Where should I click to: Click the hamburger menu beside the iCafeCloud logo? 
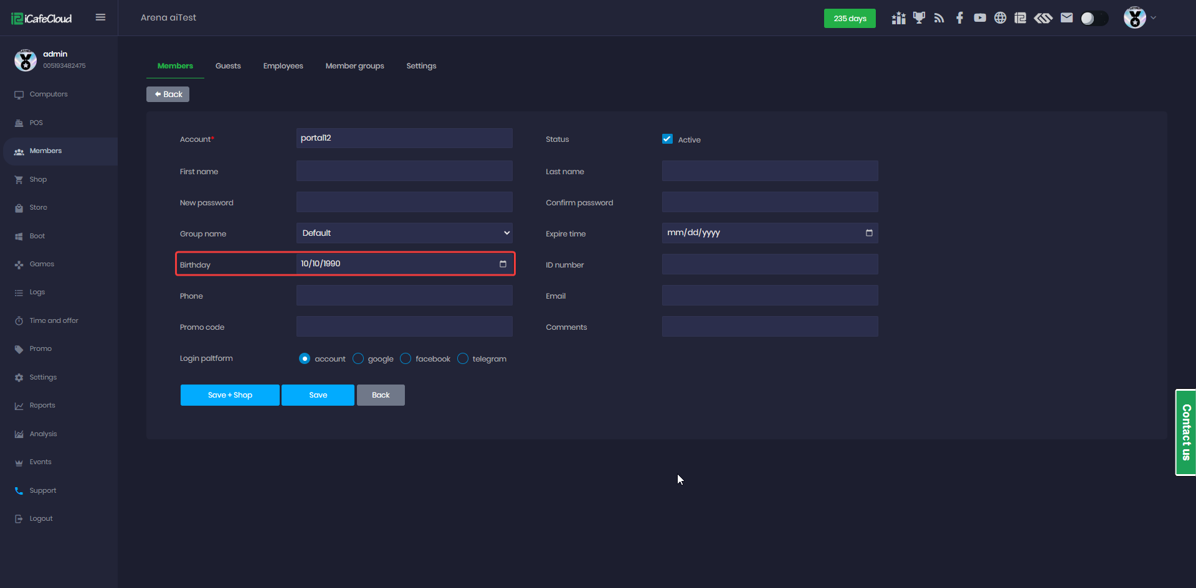click(100, 17)
